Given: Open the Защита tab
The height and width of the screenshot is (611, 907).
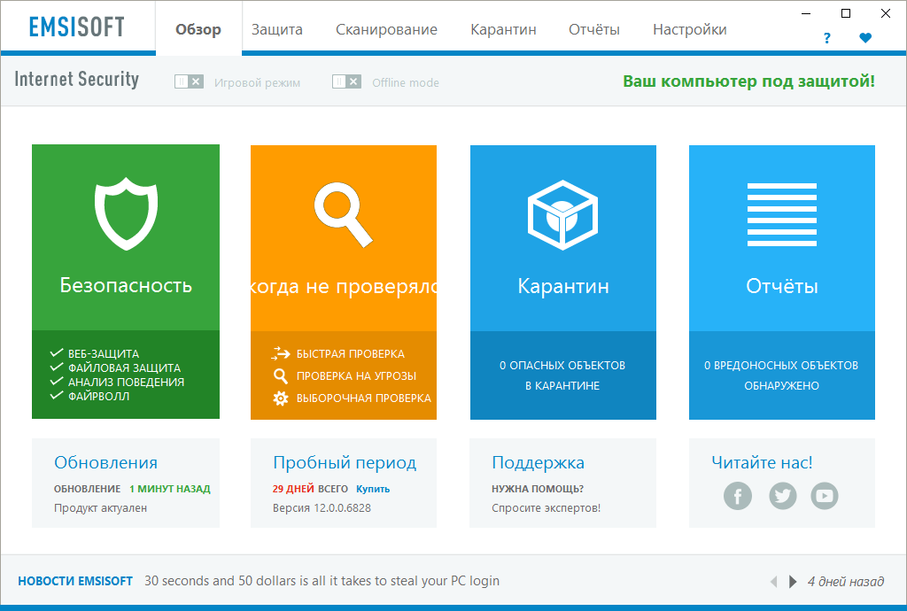Looking at the screenshot, I should [x=277, y=29].
